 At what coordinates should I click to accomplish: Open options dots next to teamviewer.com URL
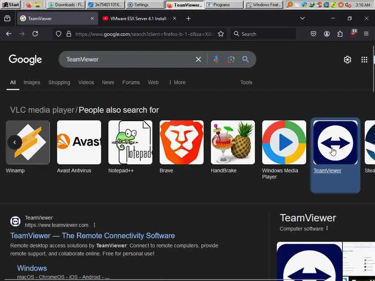(x=95, y=225)
